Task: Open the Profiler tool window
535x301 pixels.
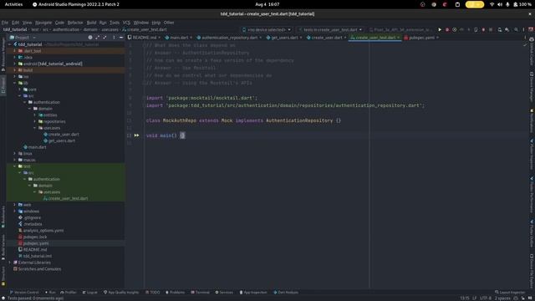Action: coord(69,293)
